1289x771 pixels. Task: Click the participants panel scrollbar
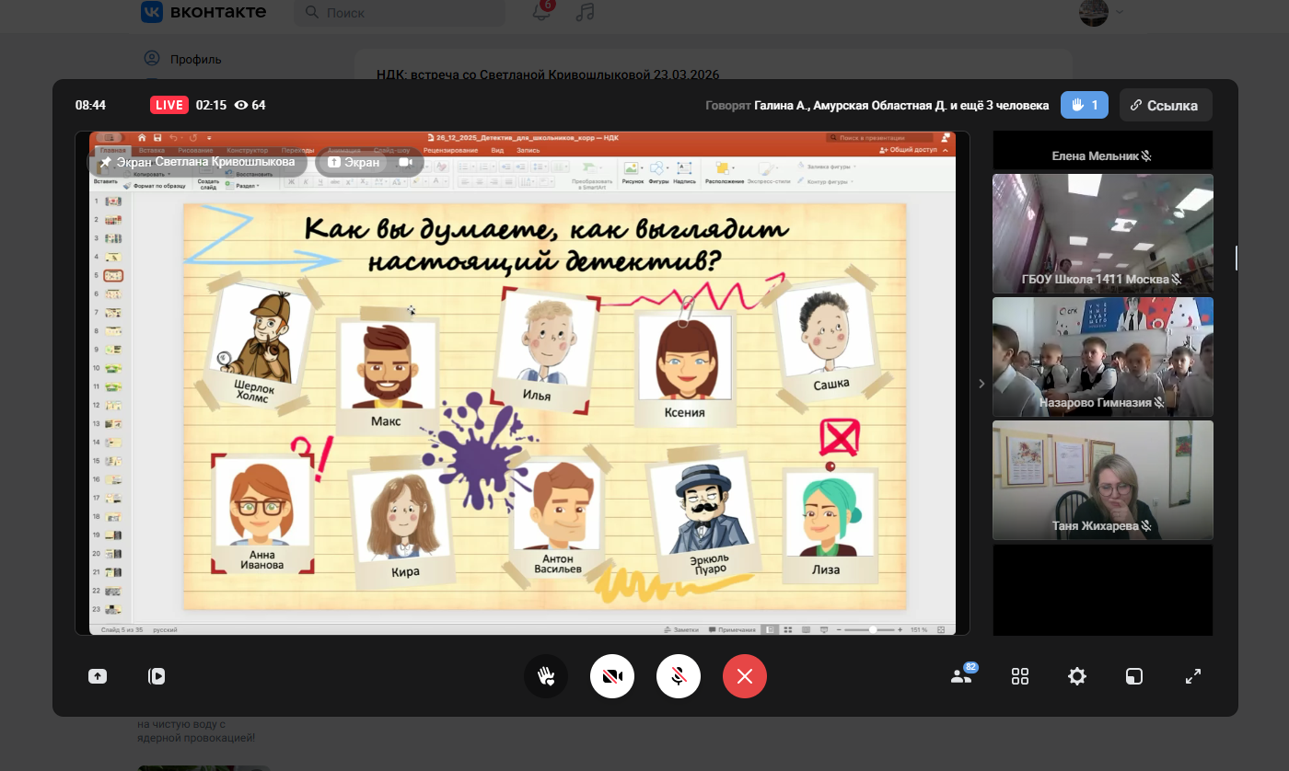[1236, 258]
